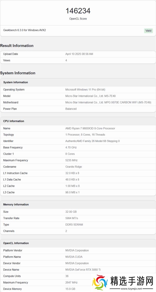
Task: Click the Result Information heading
Action: coord(17,46)
